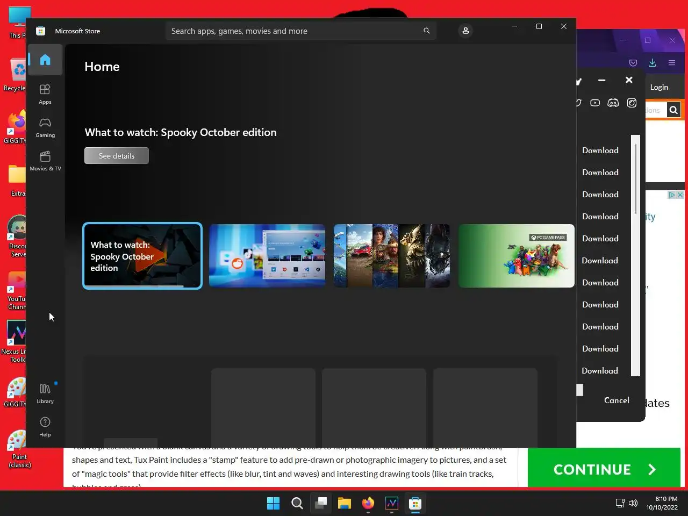Click the Pocket icon in Firefox toolbar
The height and width of the screenshot is (516, 688).
pyautogui.click(x=633, y=63)
